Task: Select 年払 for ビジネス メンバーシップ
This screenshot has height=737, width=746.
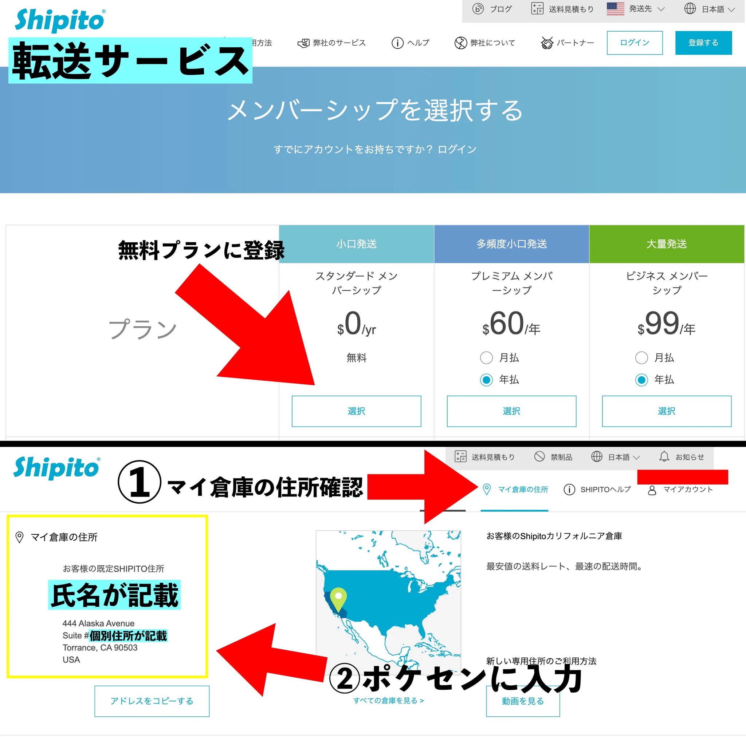Action: point(641,380)
